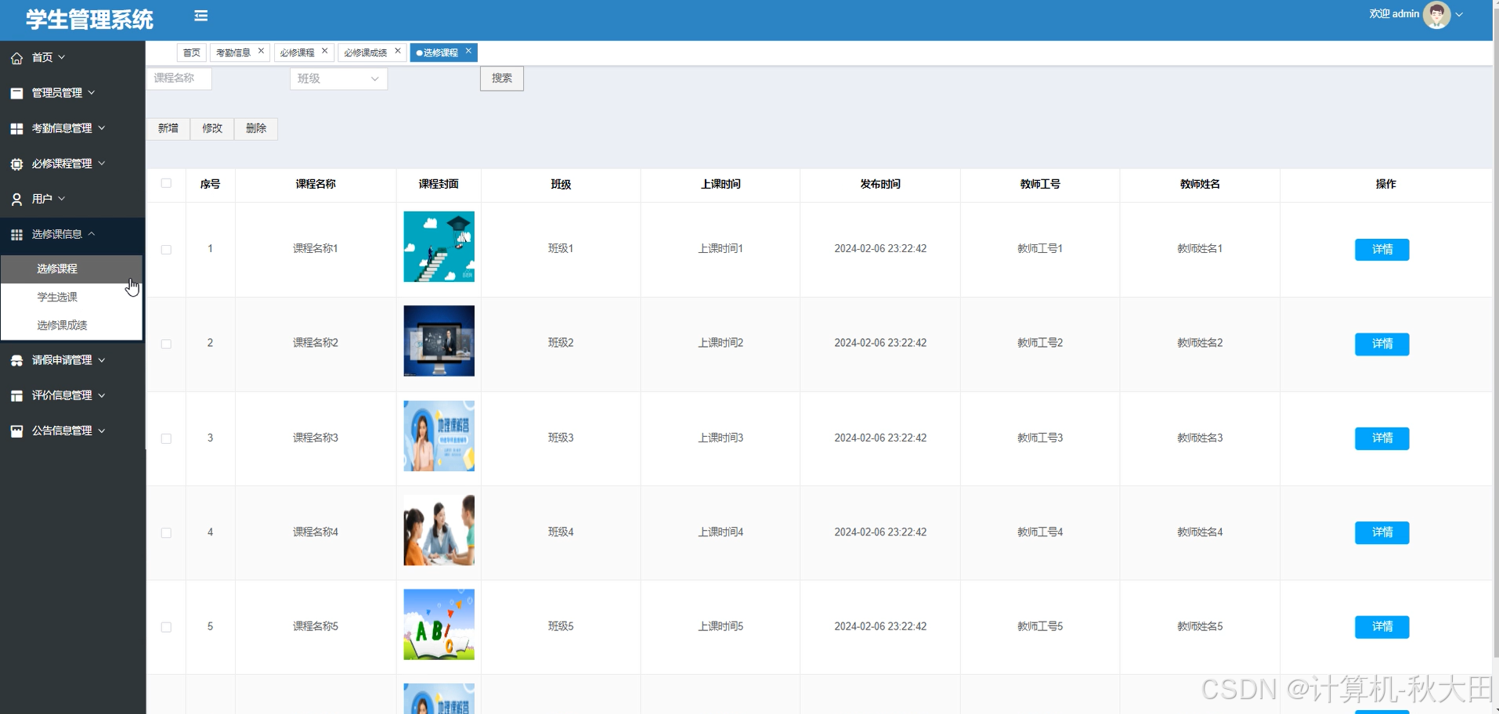Click the 搜索 button
This screenshot has width=1499, height=714.
click(x=502, y=78)
